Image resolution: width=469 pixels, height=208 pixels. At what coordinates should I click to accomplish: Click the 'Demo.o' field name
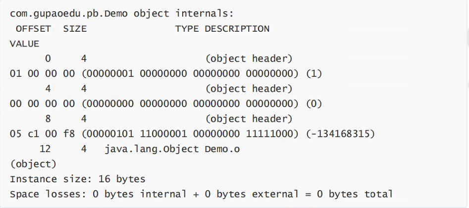point(222,149)
